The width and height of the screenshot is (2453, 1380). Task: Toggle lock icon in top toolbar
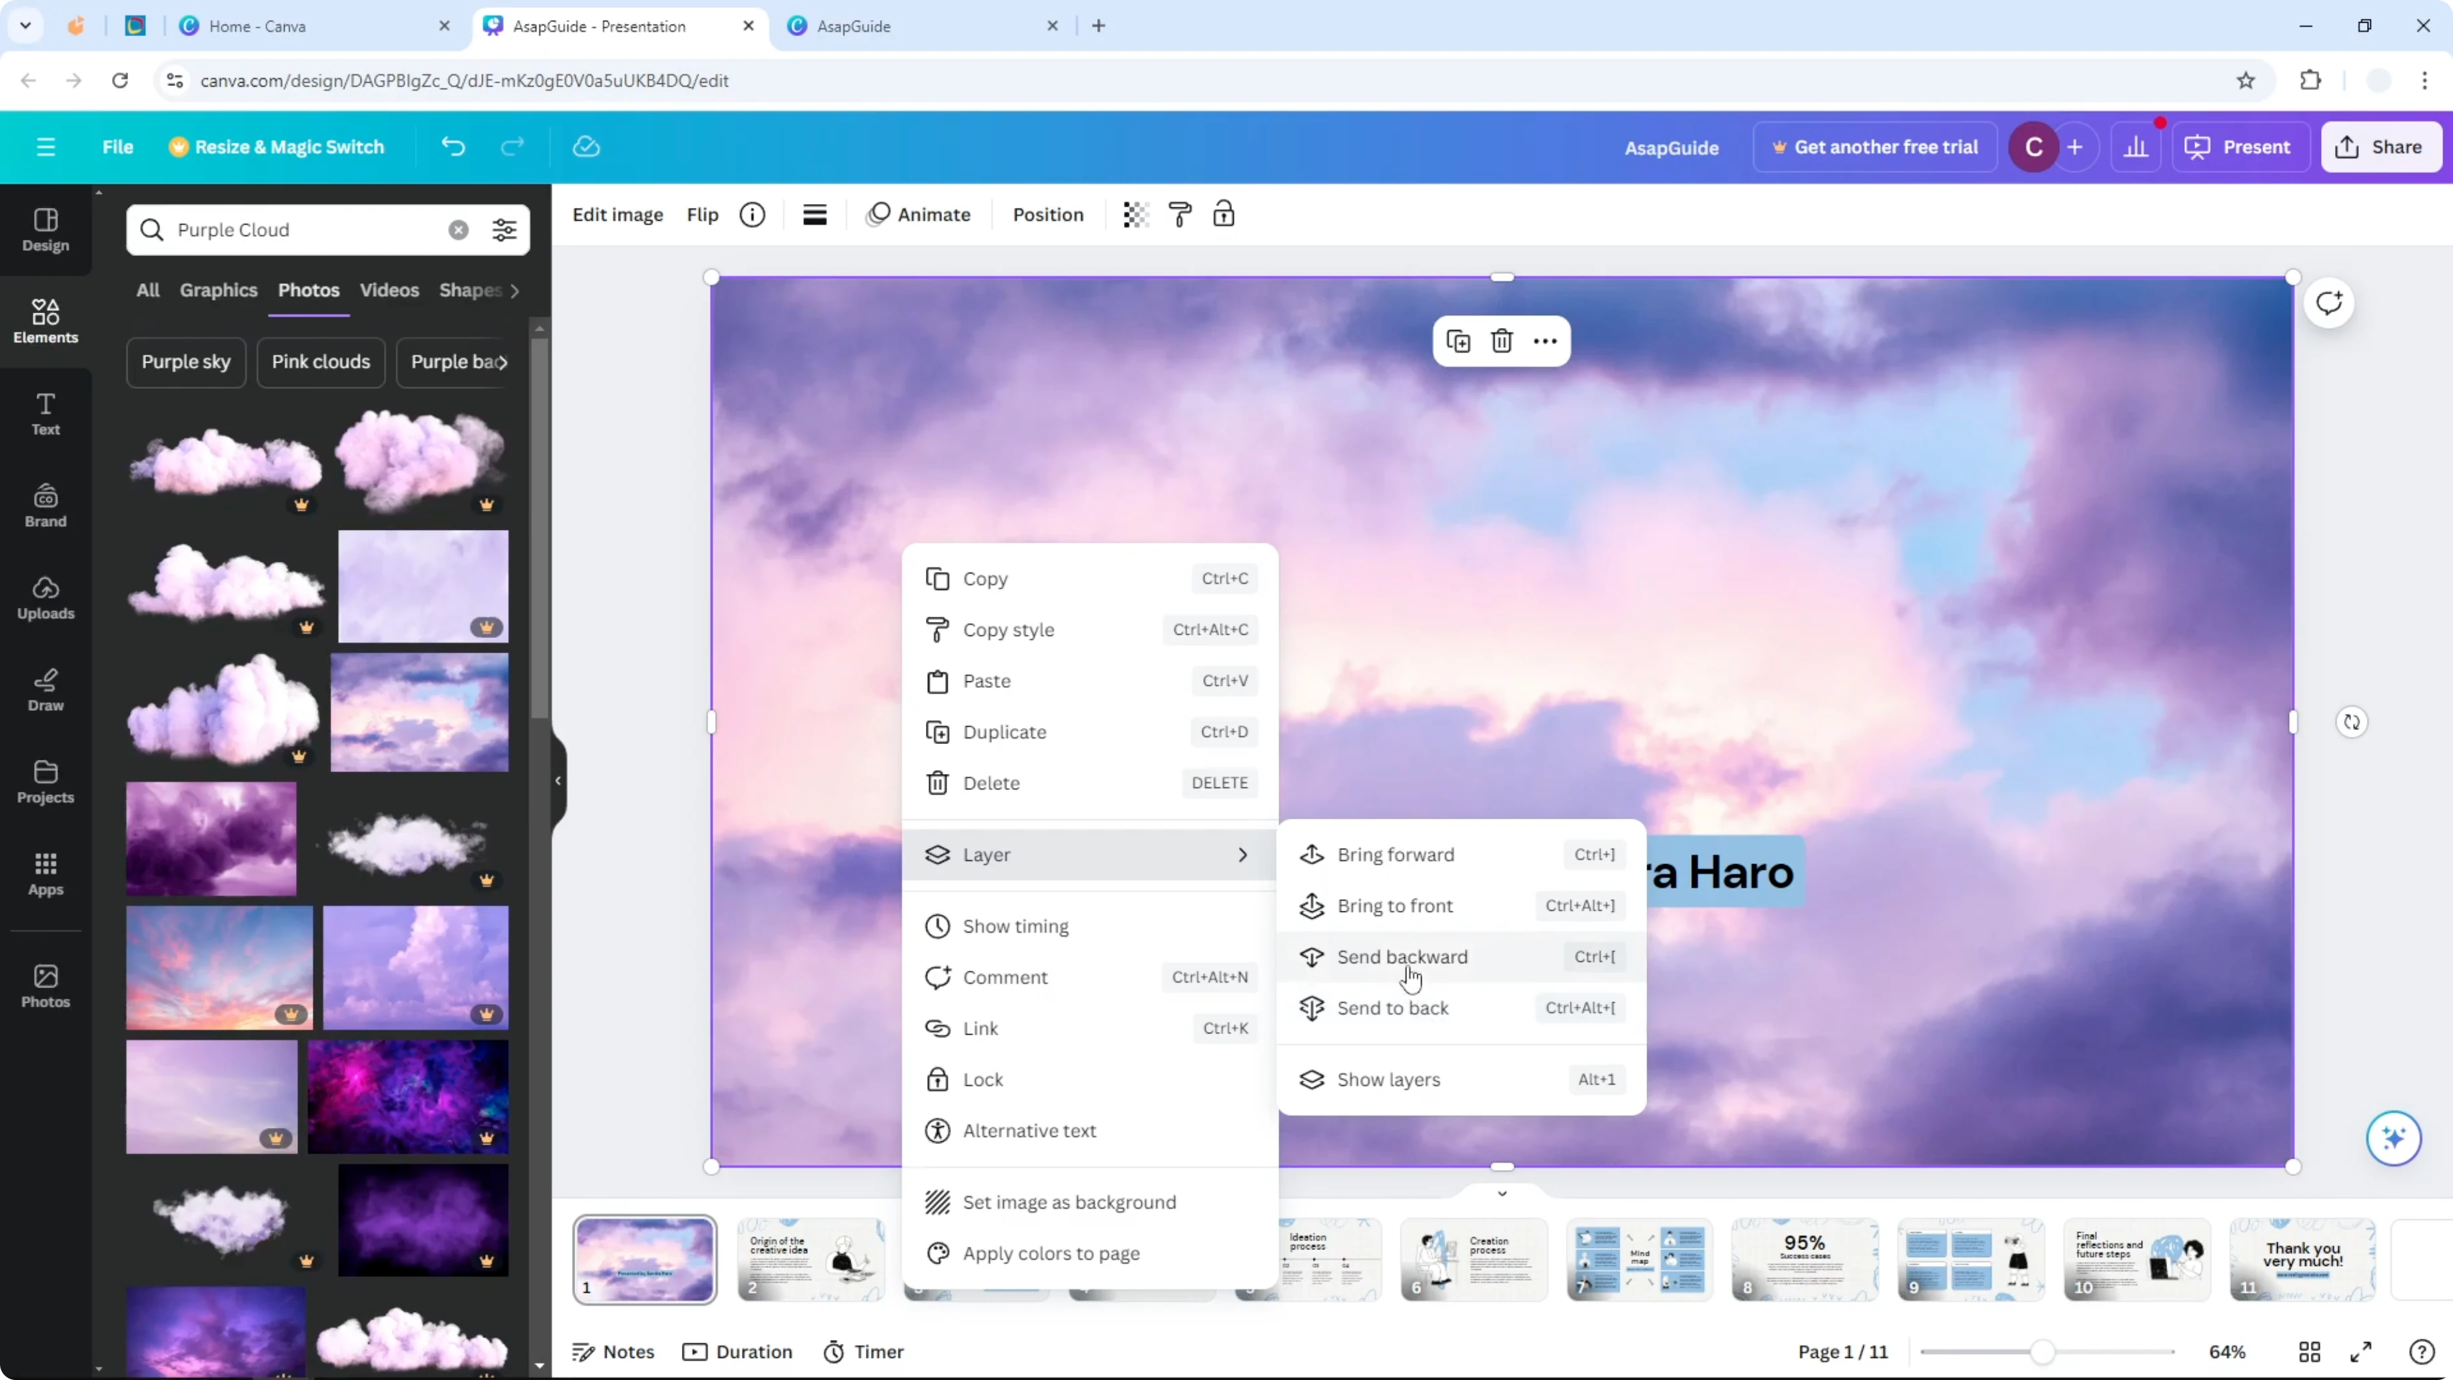click(x=1224, y=214)
